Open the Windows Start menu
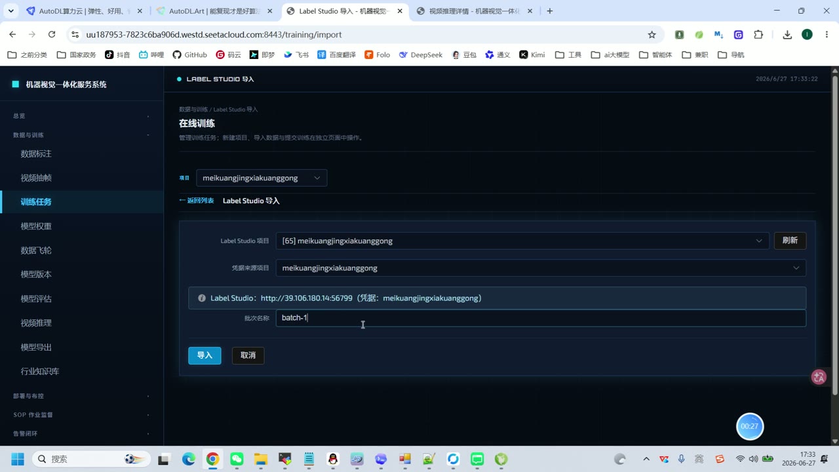 (x=17, y=459)
